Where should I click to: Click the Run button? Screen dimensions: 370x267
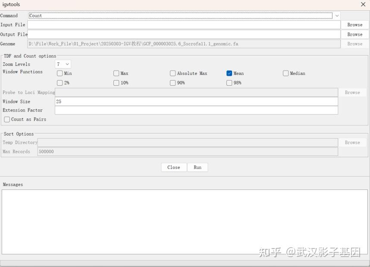[198, 167]
